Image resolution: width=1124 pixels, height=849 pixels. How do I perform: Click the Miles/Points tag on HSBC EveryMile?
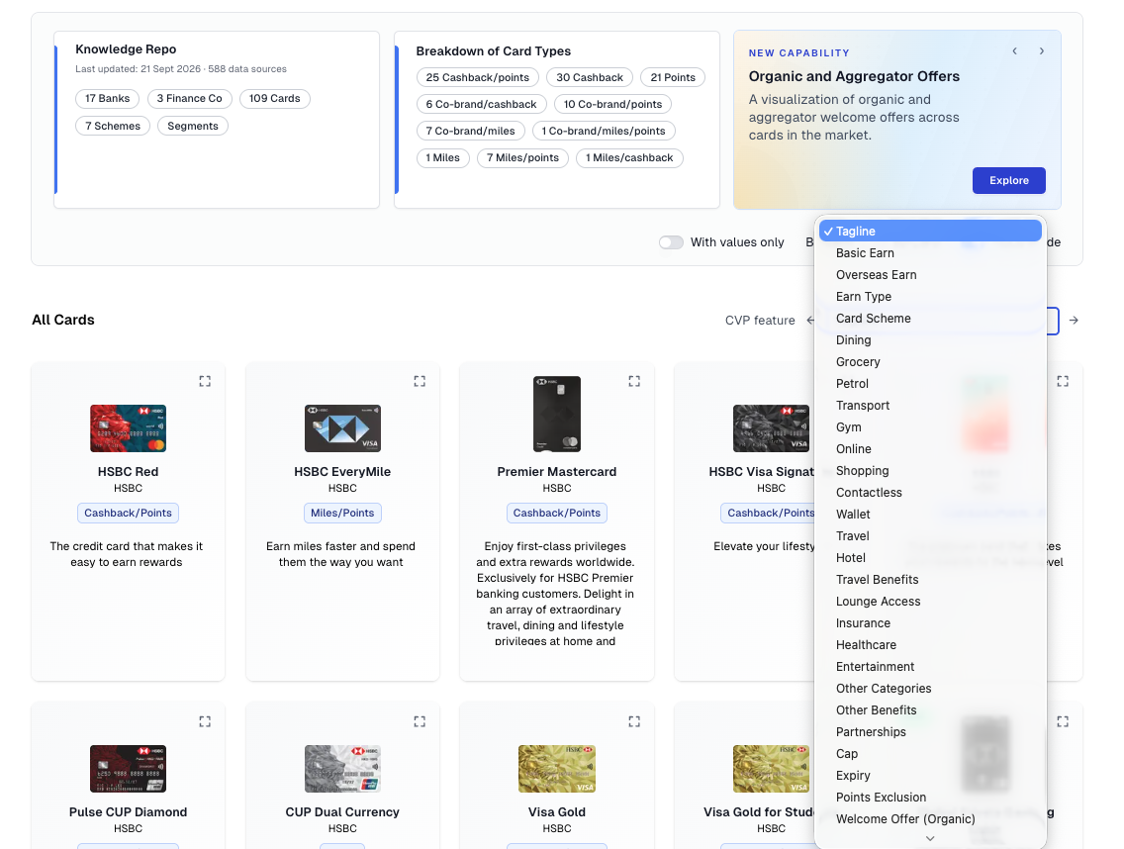coord(342,513)
